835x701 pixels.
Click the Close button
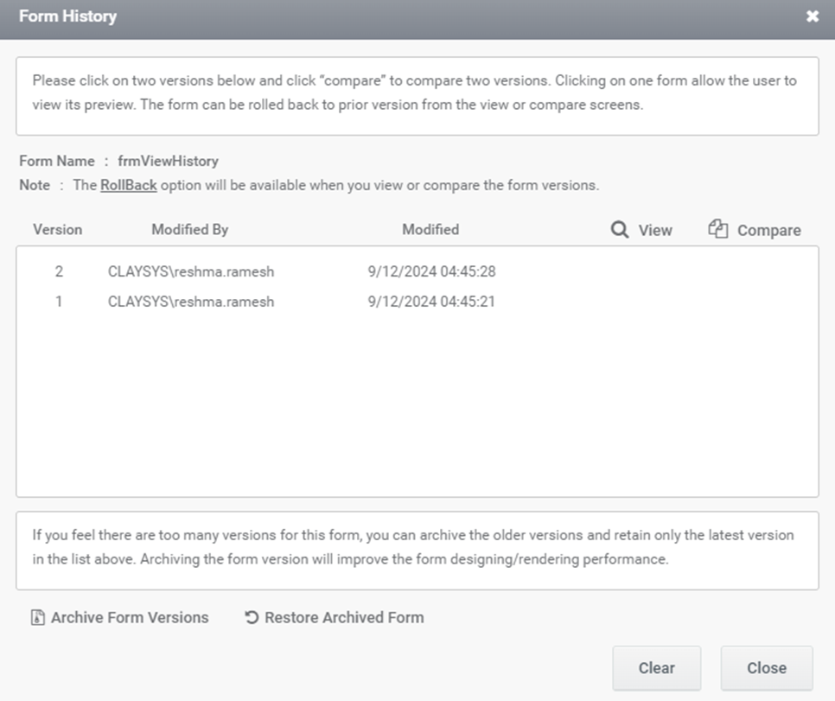(767, 668)
